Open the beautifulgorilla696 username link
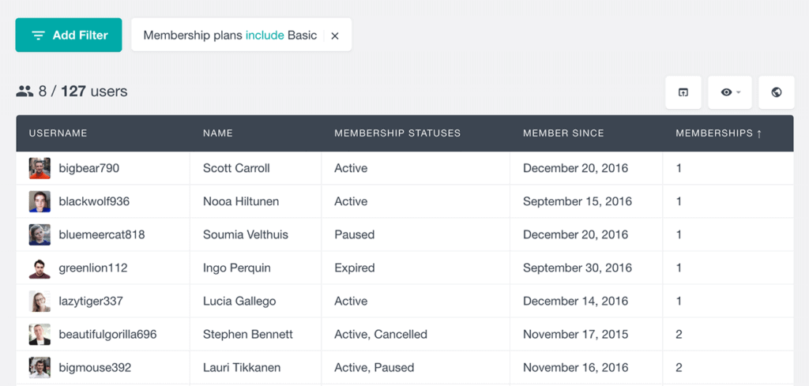This screenshot has width=809, height=386. coord(107,335)
